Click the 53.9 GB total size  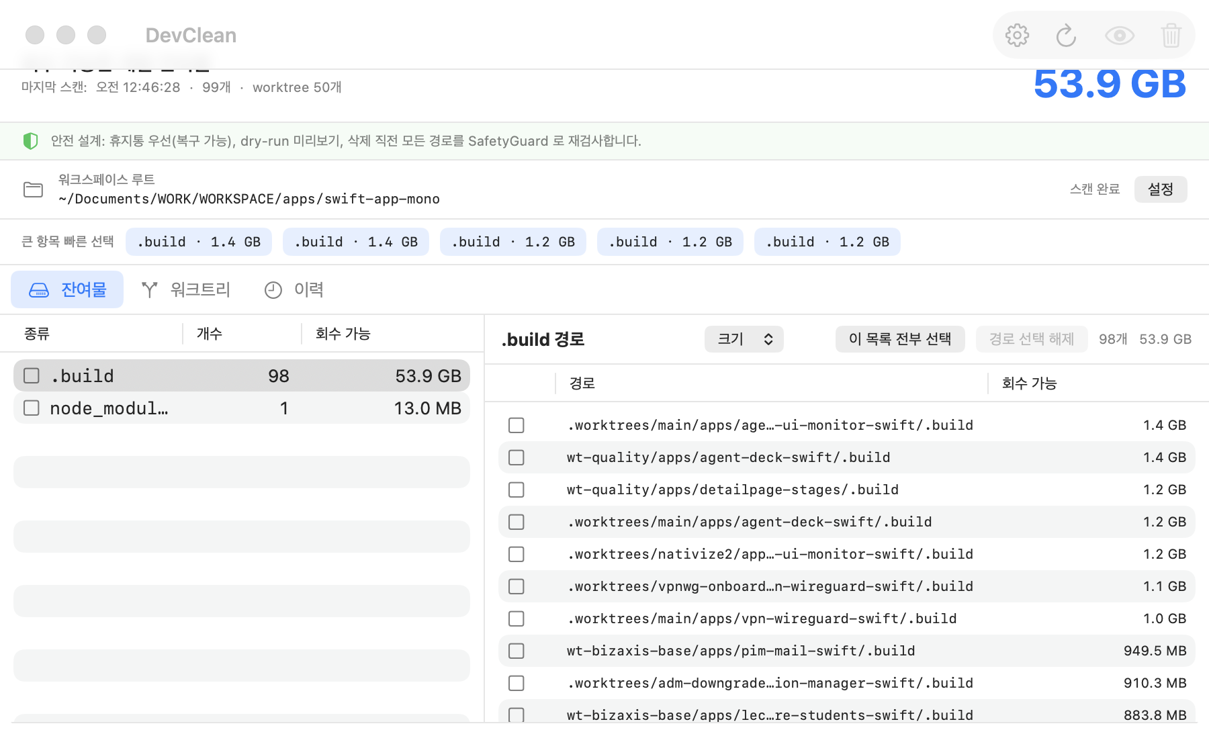coord(1110,84)
